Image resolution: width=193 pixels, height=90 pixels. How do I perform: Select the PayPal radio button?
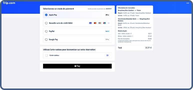pos(46,31)
